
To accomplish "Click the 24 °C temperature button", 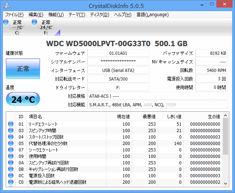I will (23, 99).
